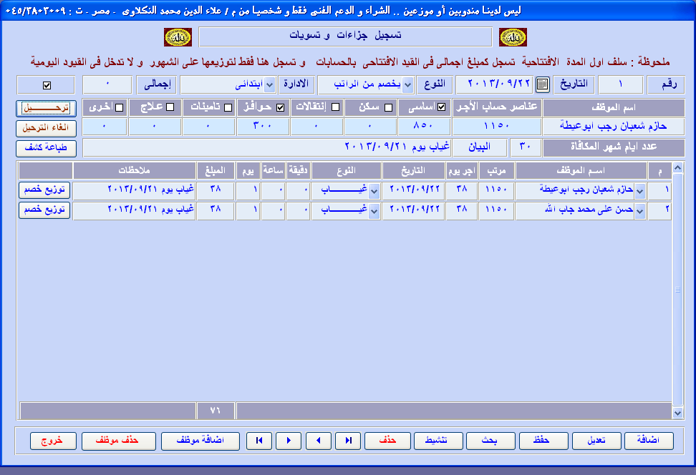Image resolution: width=696 pixels, height=475 pixels.
Task: Enable the سكن (housing) checkbox
Action: (389, 108)
